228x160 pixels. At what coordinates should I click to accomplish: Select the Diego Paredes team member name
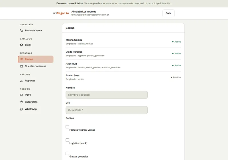74,52
